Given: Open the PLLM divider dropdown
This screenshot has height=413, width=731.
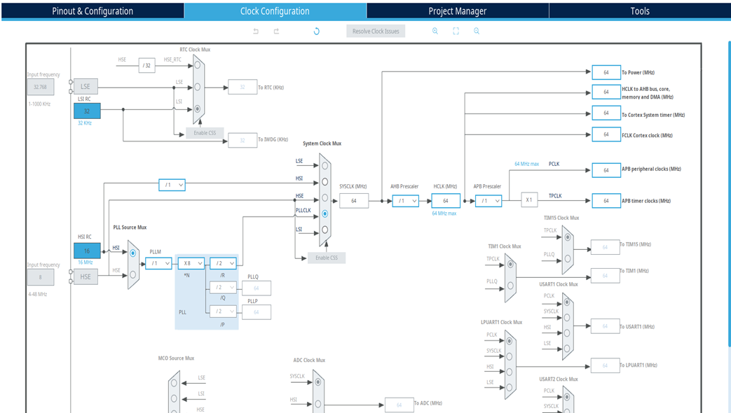Looking at the screenshot, I should [x=159, y=264].
